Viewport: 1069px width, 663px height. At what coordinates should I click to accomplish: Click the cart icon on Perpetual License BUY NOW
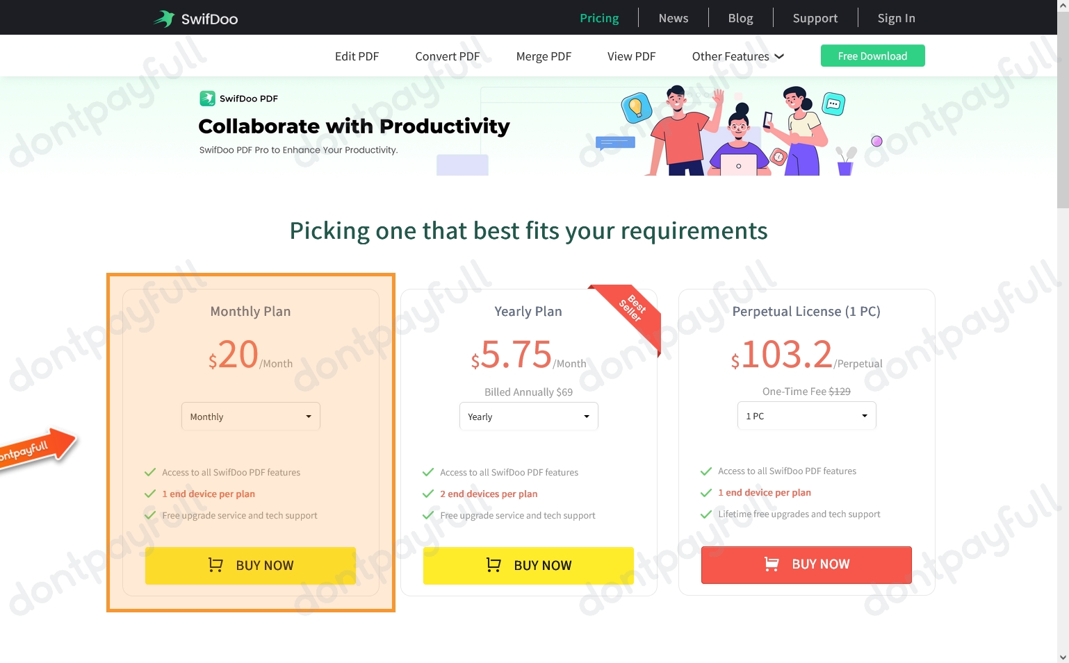772,564
